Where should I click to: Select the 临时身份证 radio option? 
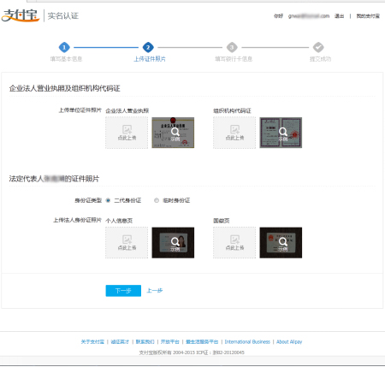coord(157,200)
